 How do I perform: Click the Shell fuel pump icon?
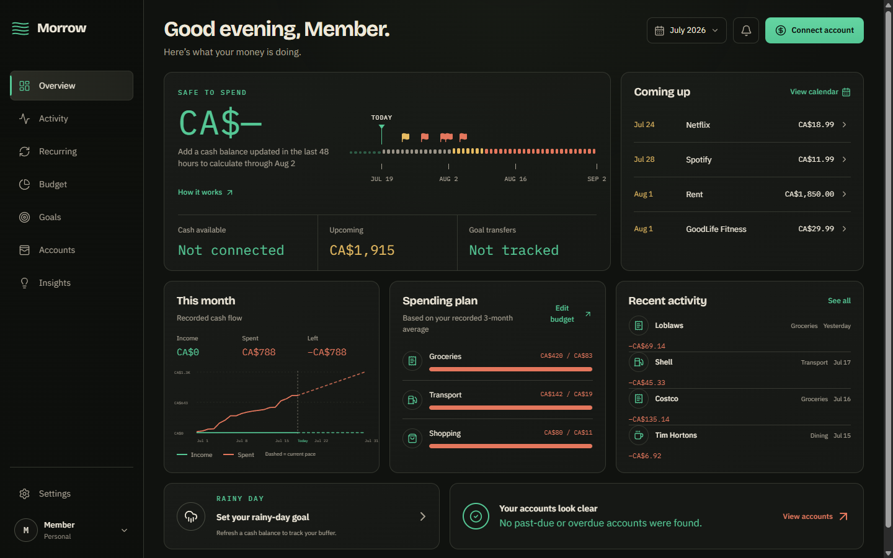coord(639,362)
